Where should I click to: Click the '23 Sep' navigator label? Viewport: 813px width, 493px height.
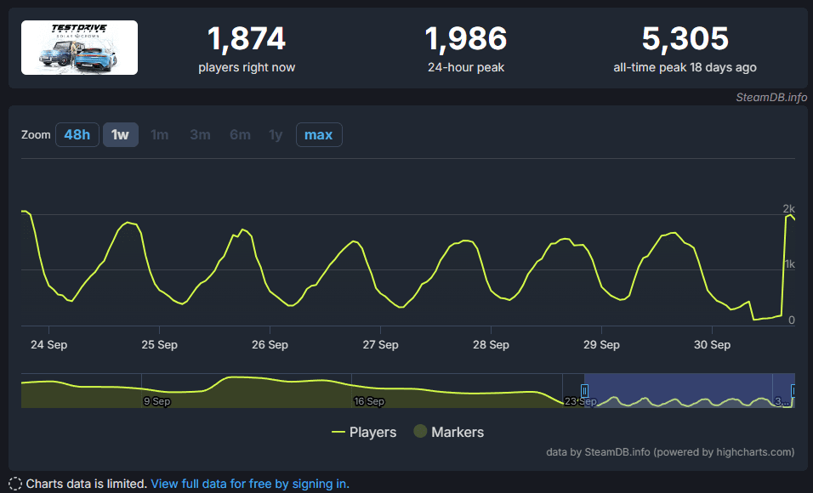(580, 401)
